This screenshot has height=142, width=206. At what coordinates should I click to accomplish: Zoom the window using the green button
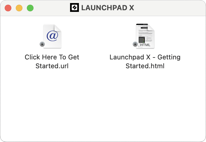[30, 8]
